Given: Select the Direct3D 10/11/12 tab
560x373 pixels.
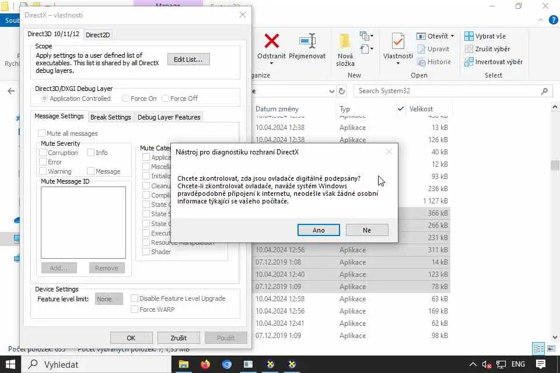Looking at the screenshot, I should click(54, 34).
